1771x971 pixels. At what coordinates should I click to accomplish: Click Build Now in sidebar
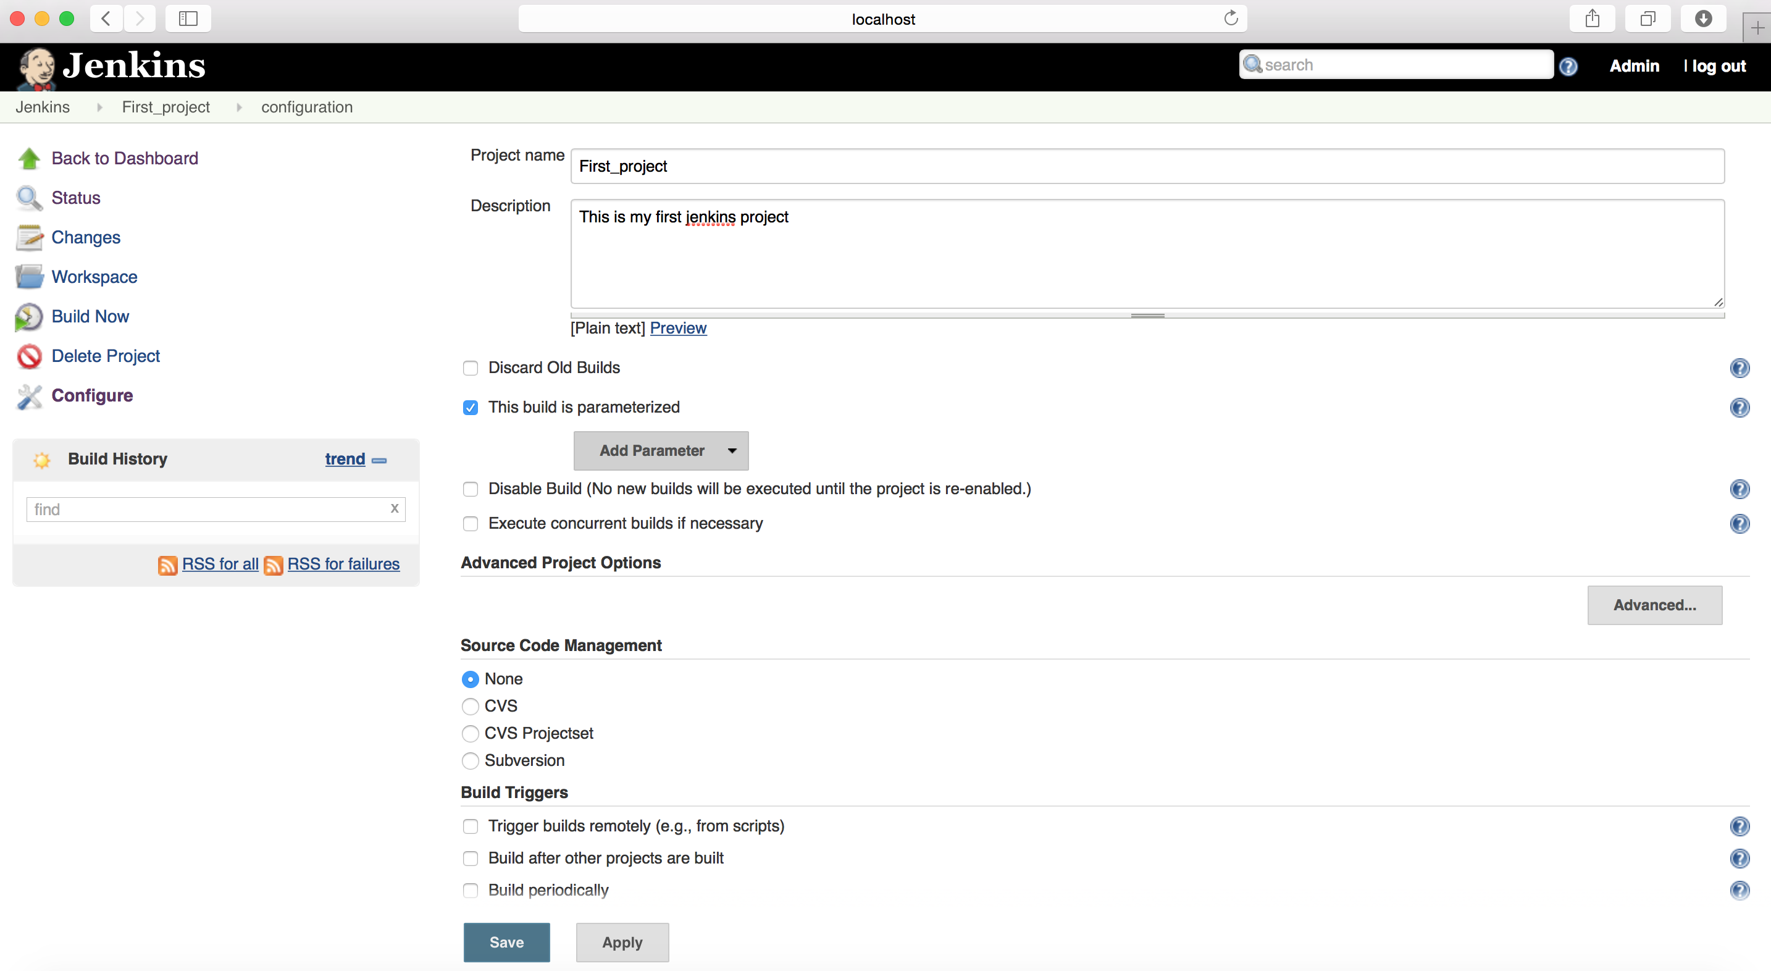[x=90, y=317]
